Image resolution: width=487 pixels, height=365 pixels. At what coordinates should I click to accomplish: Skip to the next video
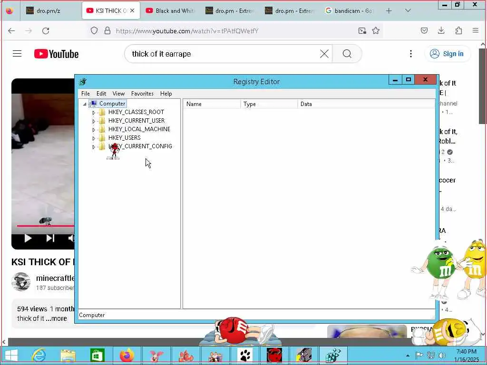pyautogui.click(x=50, y=239)
